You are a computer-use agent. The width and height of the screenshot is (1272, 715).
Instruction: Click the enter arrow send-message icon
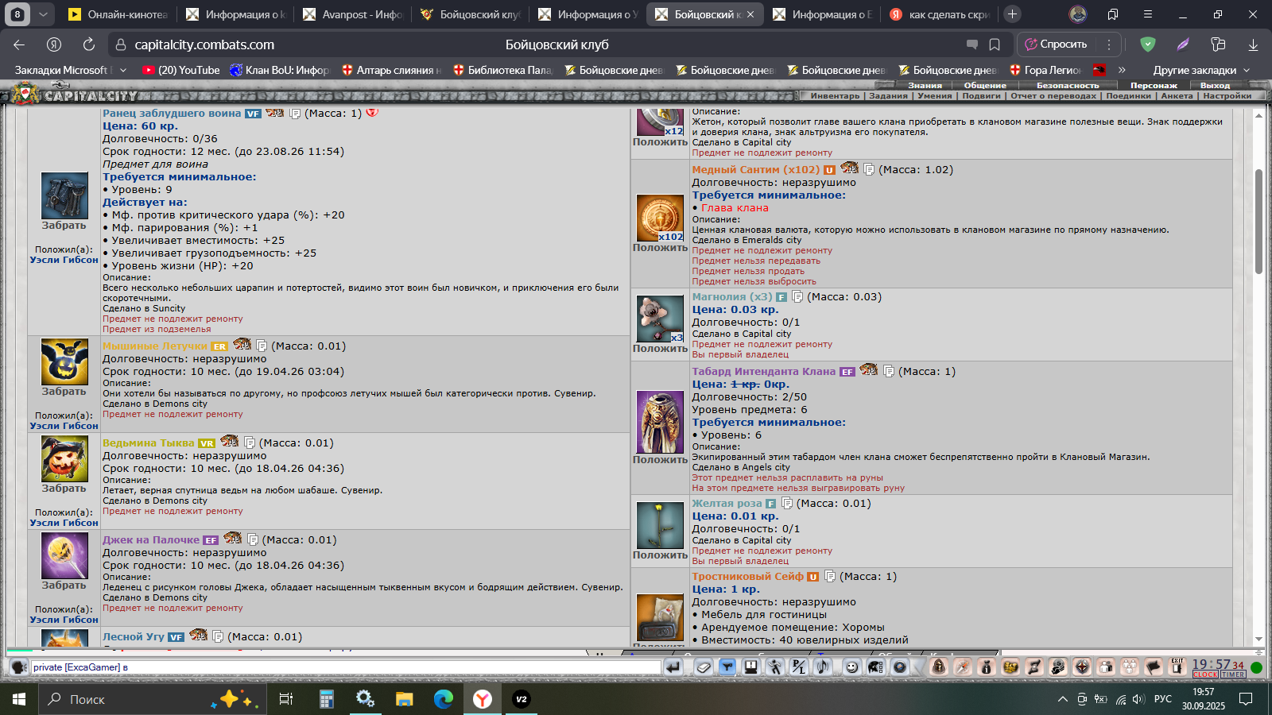(x=673, y=667)
